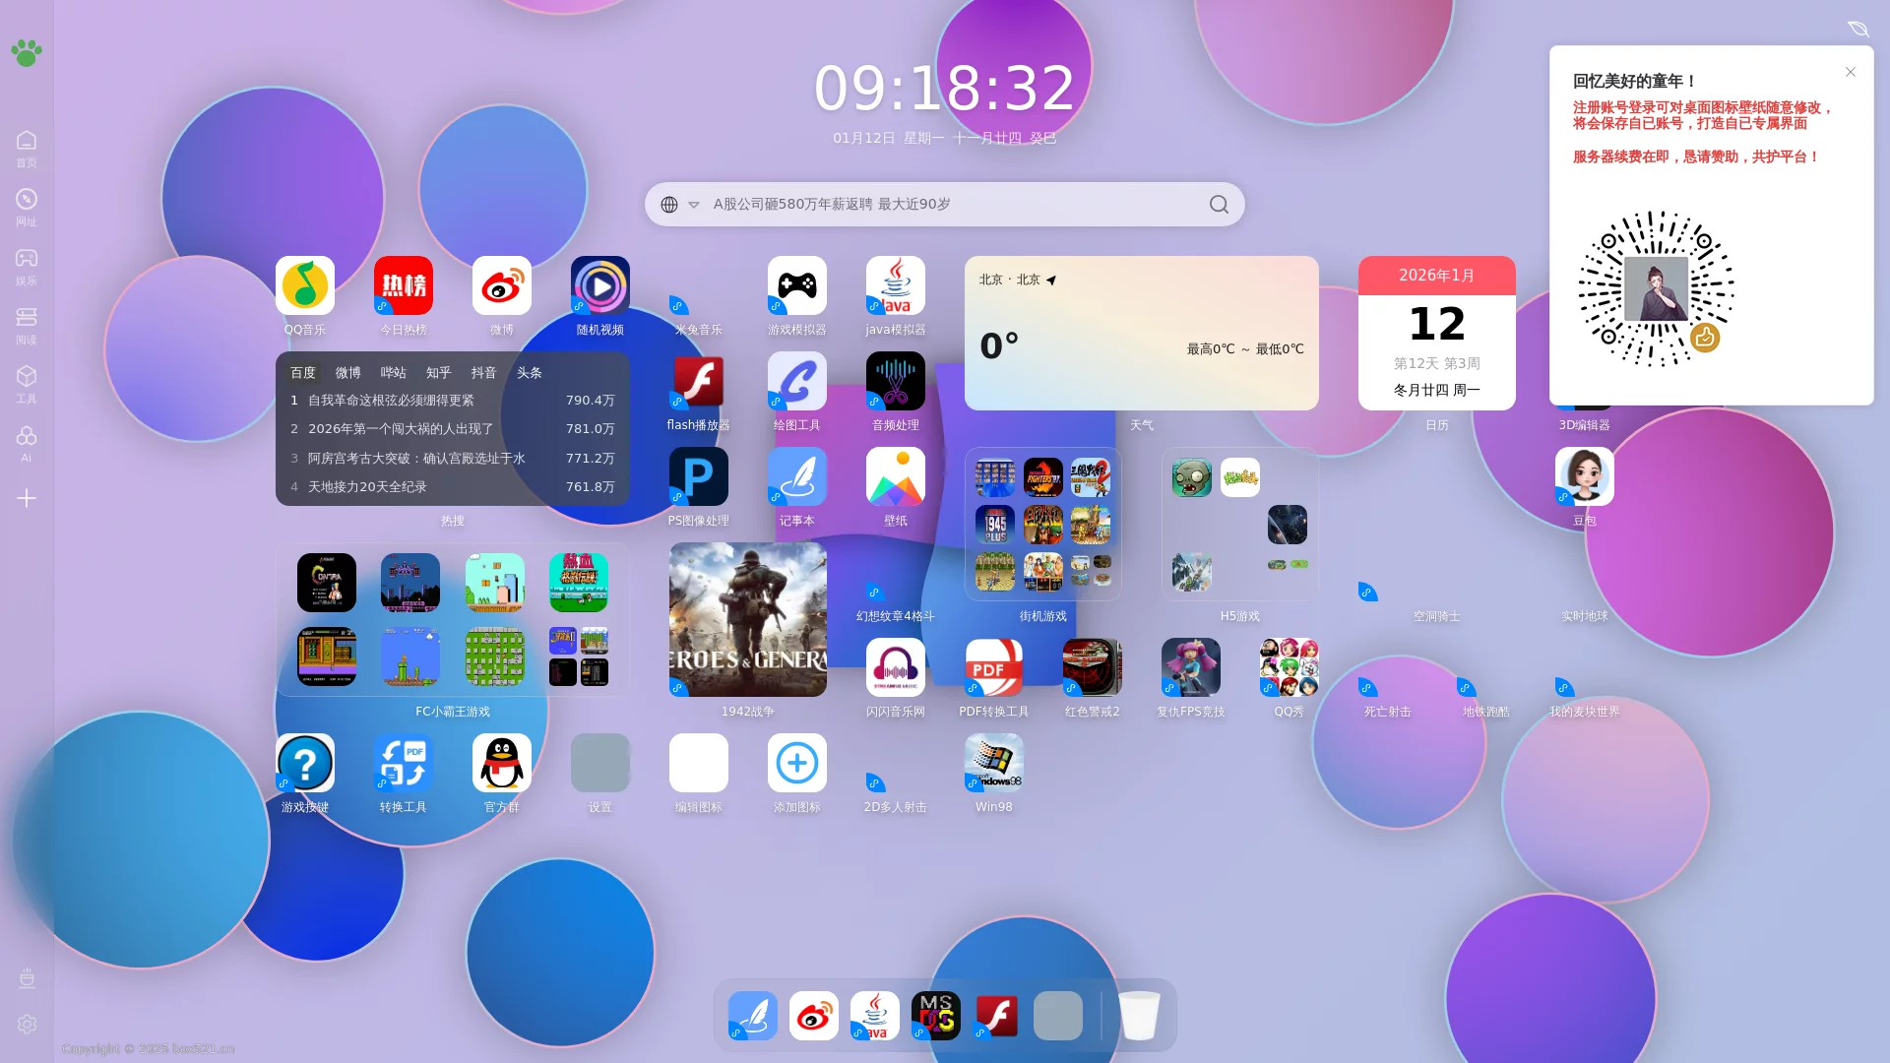The height and width of the screenshot is (1063, 1890).
Task: Click the 音频处理 icon
Action: point(895,381)
